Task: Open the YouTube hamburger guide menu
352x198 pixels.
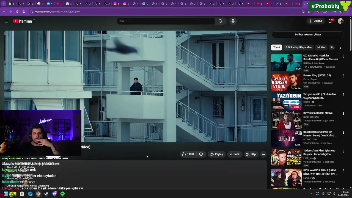Action: (x=7, y=21)
